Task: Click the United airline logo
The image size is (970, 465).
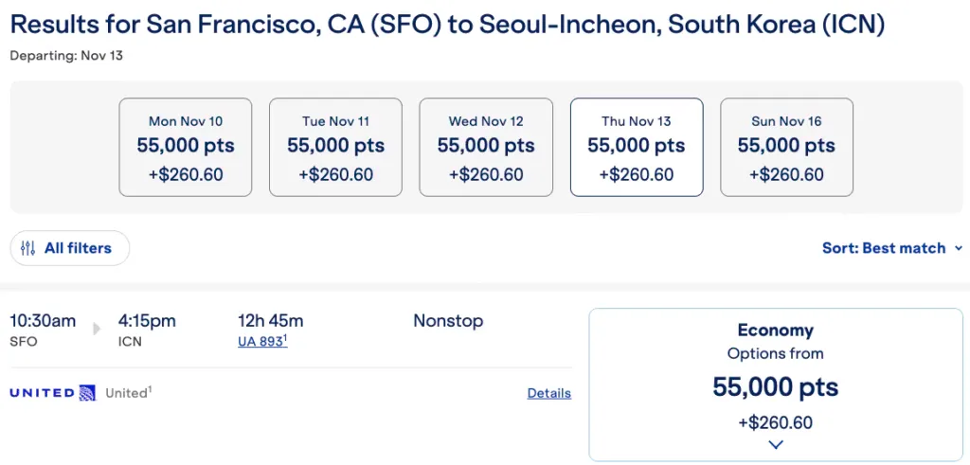Action: coord(53,393)
